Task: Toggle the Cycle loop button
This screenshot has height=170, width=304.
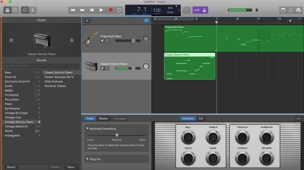Action: point(119,10)
